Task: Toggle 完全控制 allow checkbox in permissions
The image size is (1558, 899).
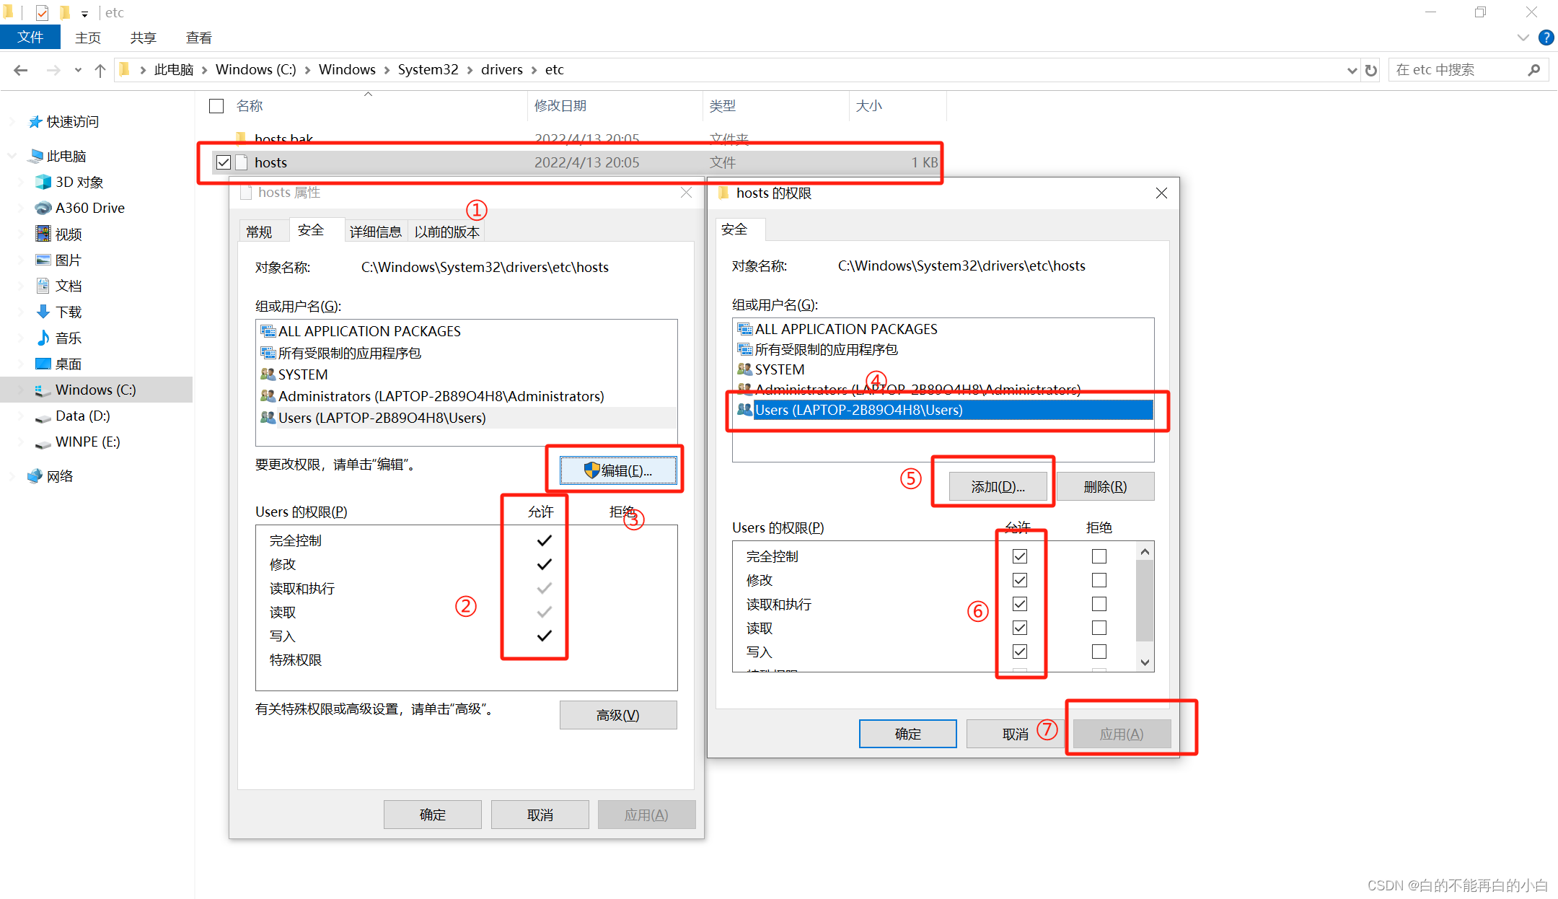Action: click(x=1019, y=556)
